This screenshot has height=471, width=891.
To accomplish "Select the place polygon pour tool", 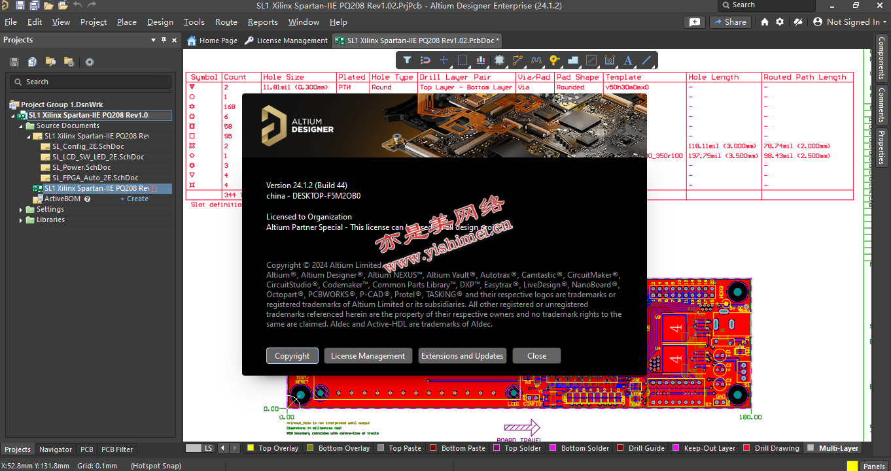I will pyautogui.click(x=573, y=60).
